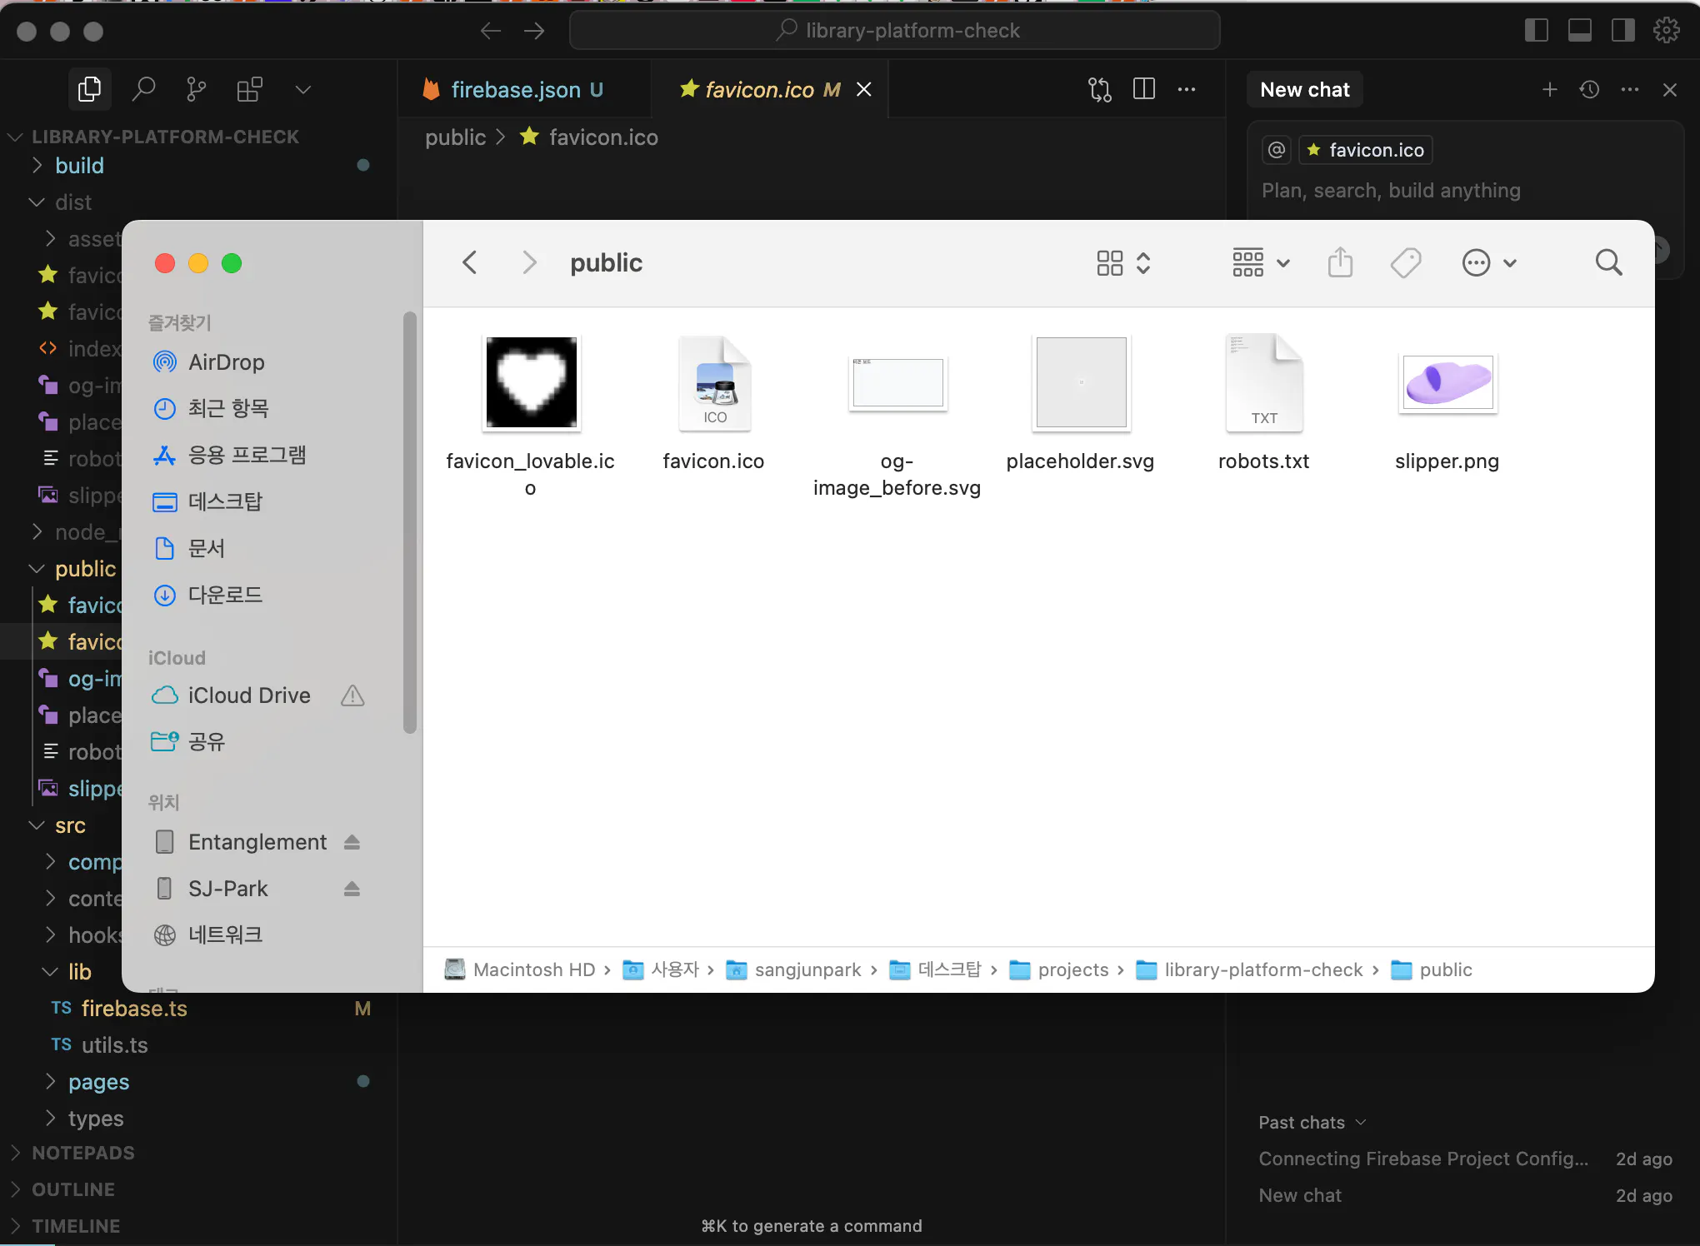Open the Extensions view icon
The height and width of the screenshot is (1246, 1700).
249,89
